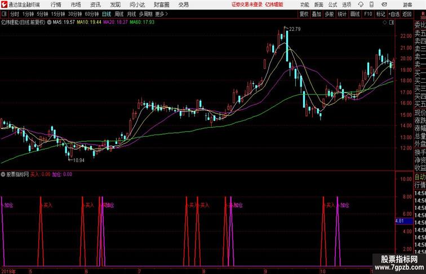Click the 通达信 red logo icon
The width and height of the screenshot is (426, 274).
(4, 5)
